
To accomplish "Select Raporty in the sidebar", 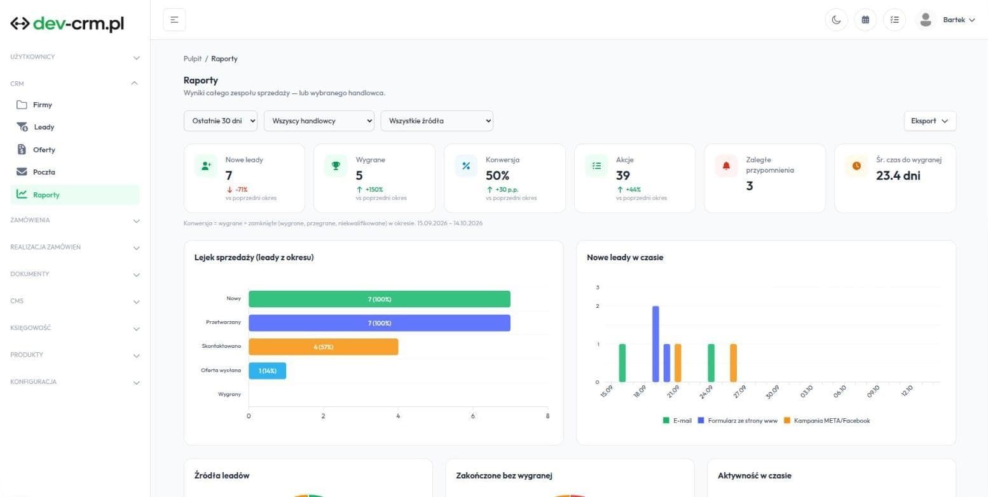I will point(75,195).
